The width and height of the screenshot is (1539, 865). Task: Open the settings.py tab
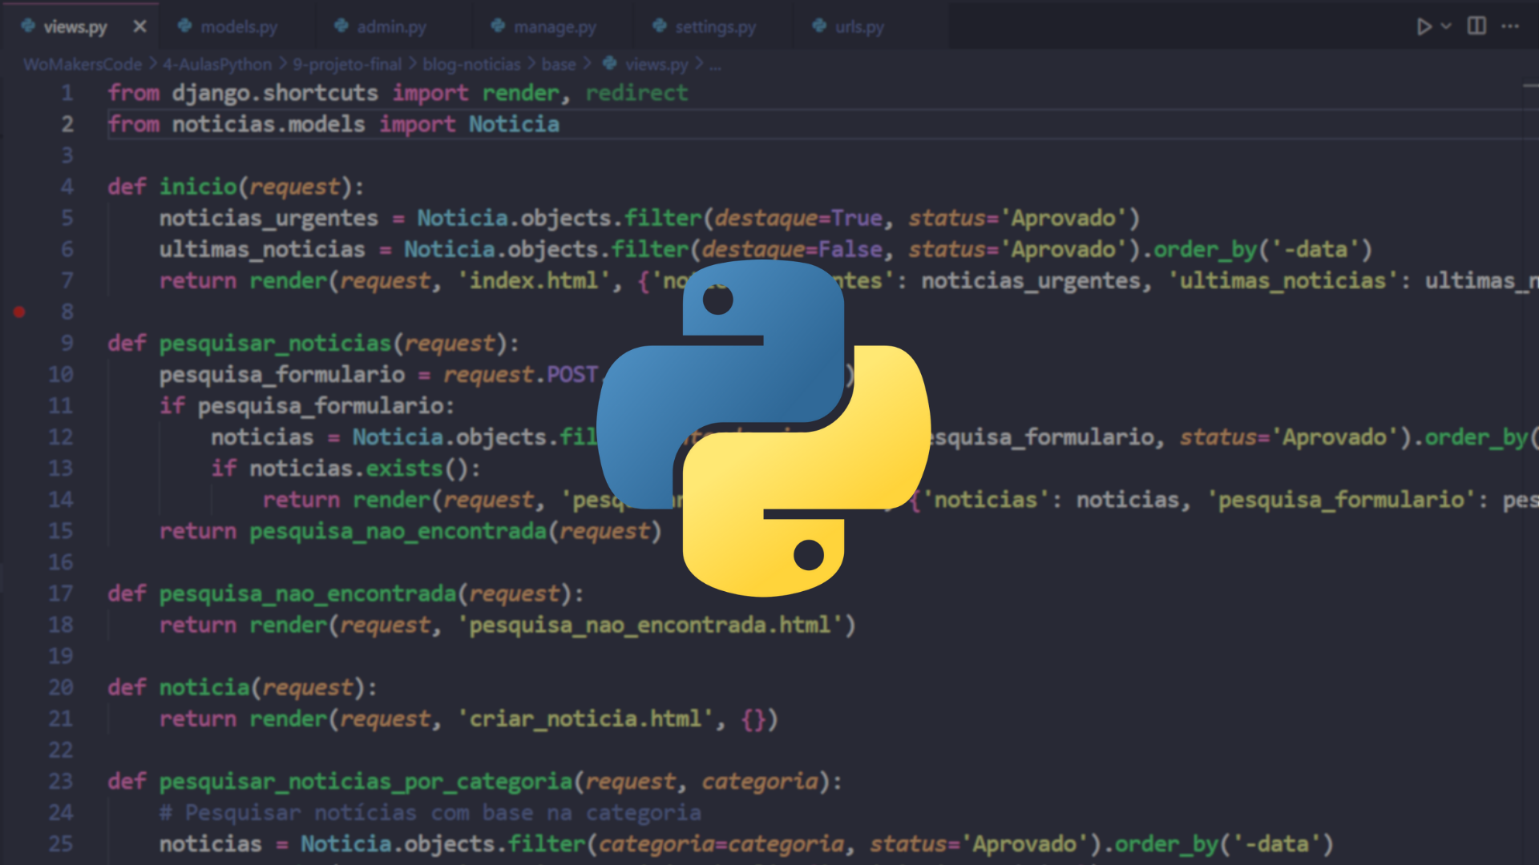coord(715,26)
